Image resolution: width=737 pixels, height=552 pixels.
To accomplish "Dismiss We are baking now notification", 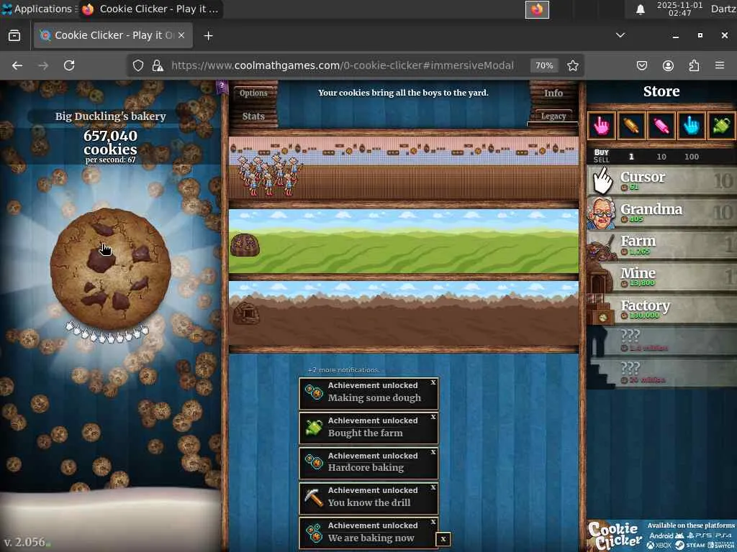I will click(x=433, y=522).
